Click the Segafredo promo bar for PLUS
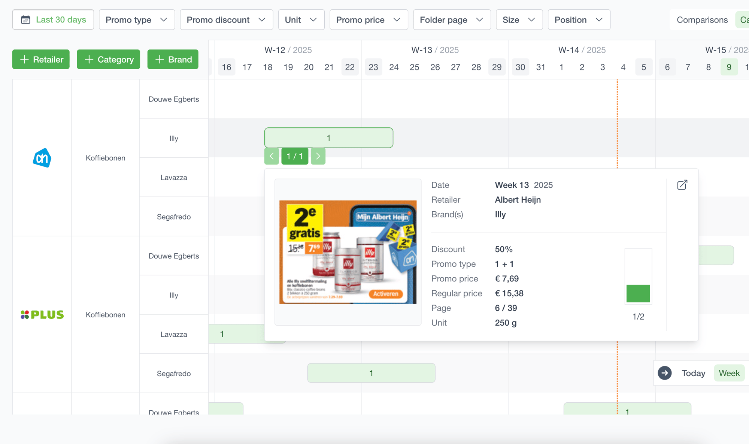Viewport: 749px width, 444px height. click(x=371, y=373)
